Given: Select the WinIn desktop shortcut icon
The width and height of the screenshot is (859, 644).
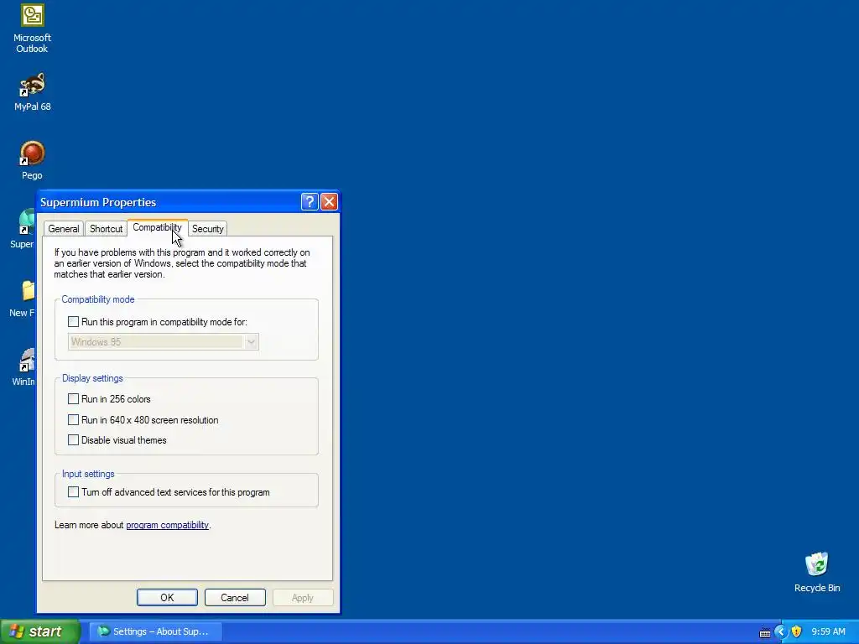Looking at the screenshot, I should 25,367.
